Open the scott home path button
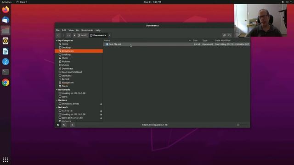The width and height of the screenshot is (294, 165). click(x=82, y=35)
